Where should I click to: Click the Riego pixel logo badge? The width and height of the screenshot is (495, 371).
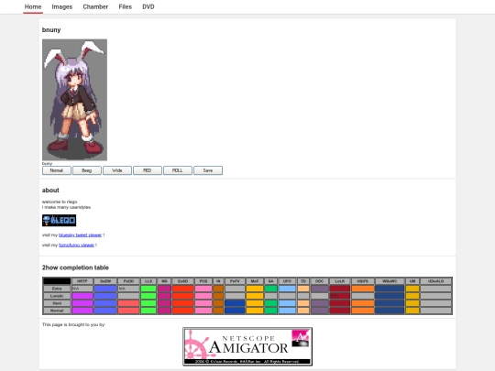59,220
